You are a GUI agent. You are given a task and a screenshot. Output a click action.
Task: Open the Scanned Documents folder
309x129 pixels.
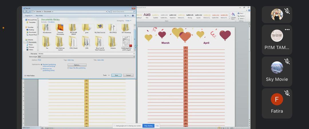60,29
